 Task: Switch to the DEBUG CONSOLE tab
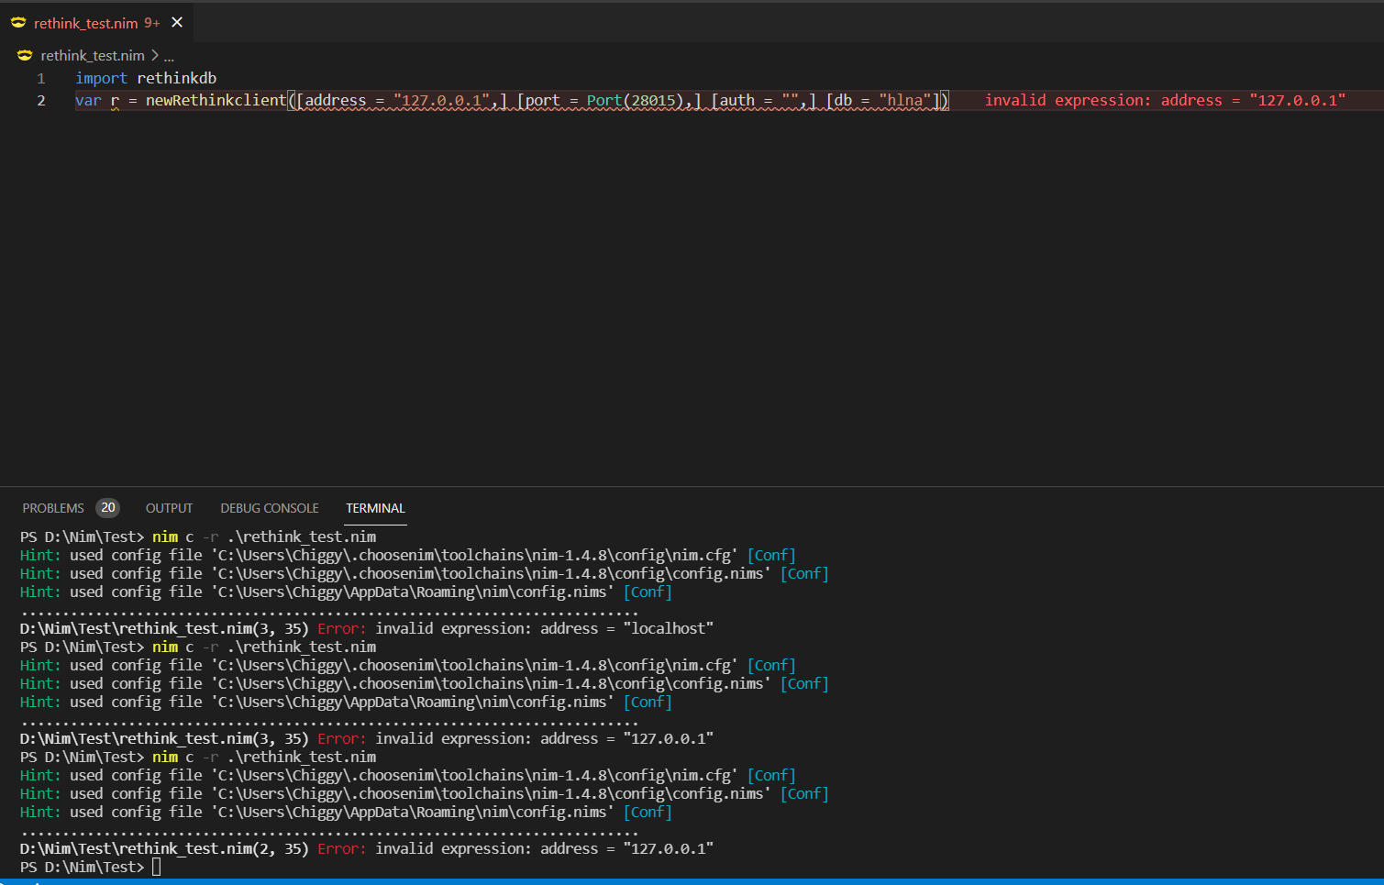[x=269, y=507]
